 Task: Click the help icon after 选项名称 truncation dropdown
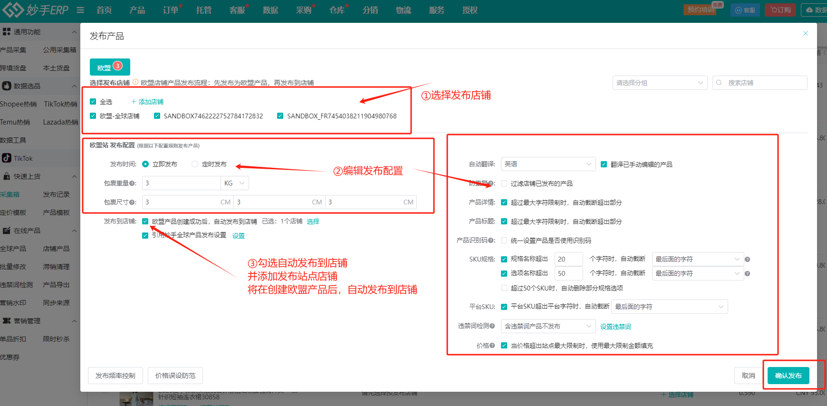(x=747, y=273)
